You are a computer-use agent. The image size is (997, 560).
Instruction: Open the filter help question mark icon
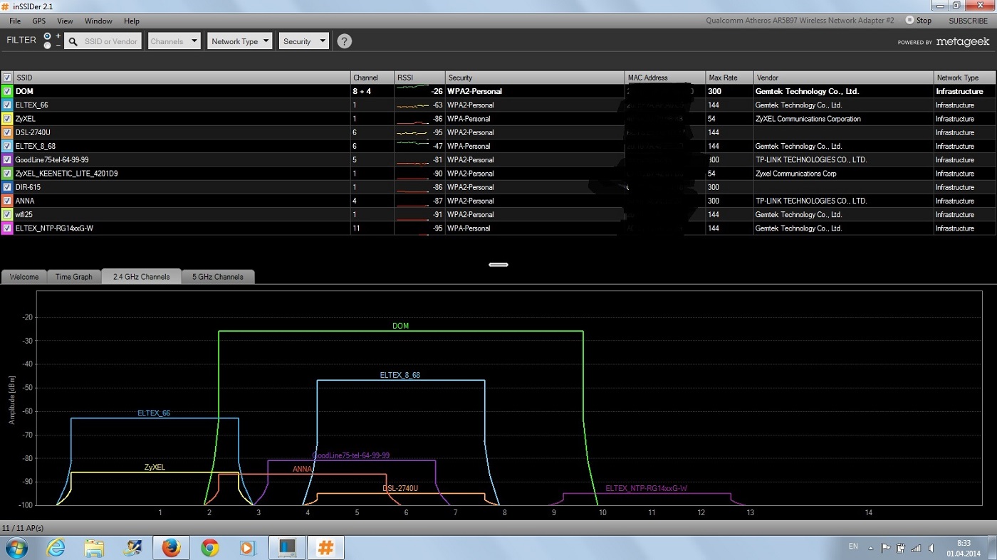pos(344,41)
